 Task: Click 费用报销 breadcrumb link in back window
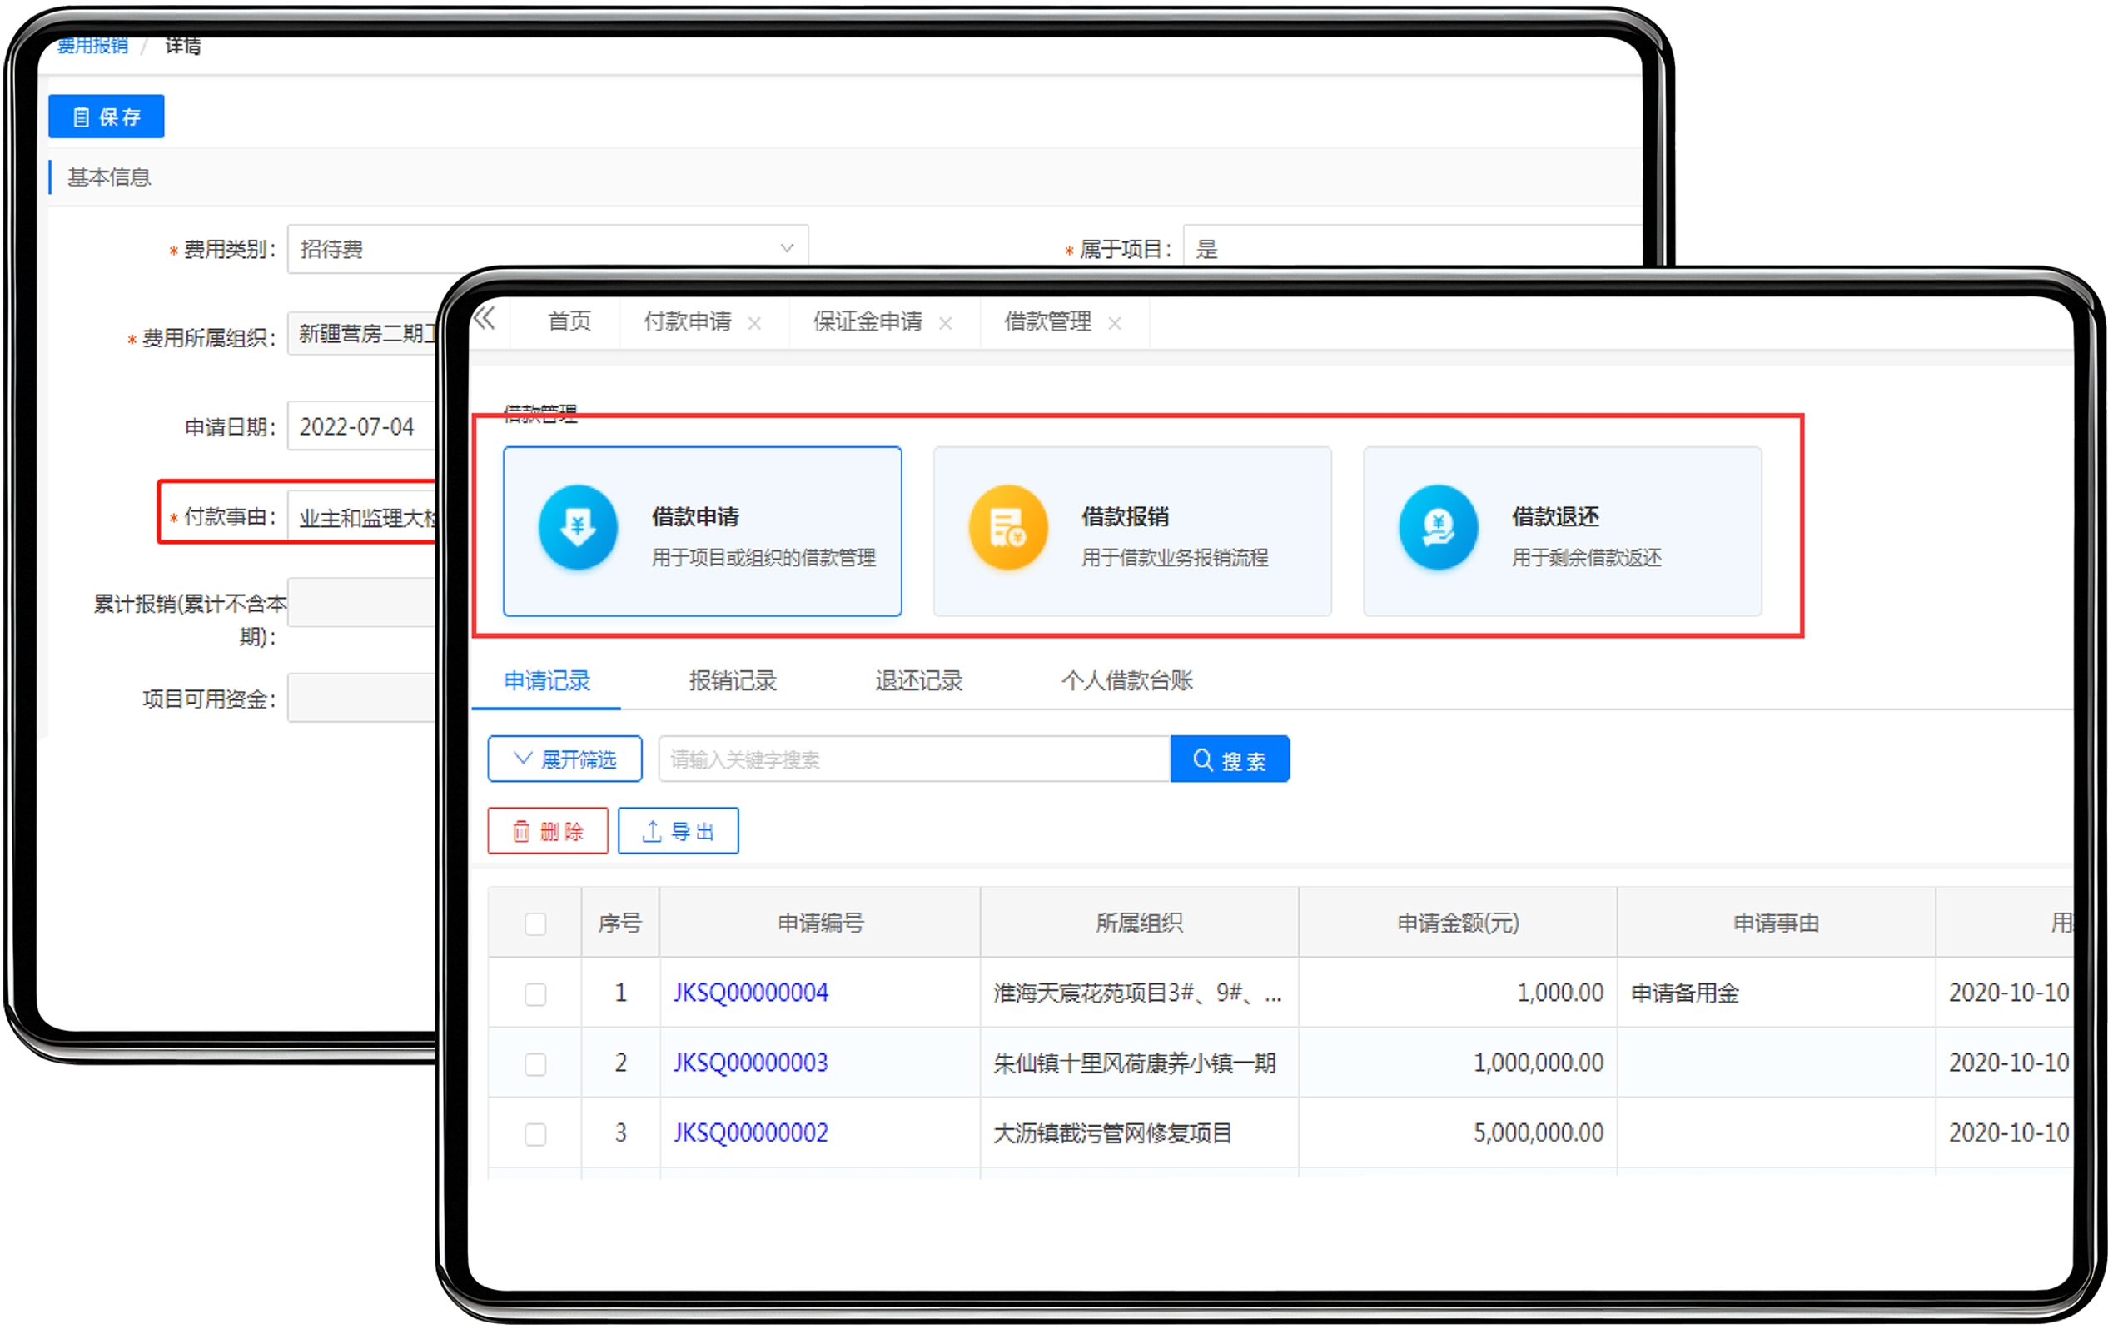click(92, 46)
